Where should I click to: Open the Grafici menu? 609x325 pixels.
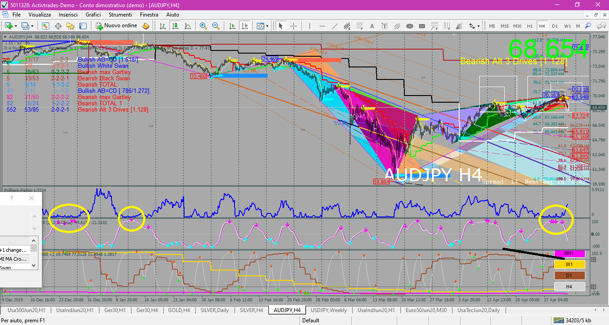tap(93, 15)
